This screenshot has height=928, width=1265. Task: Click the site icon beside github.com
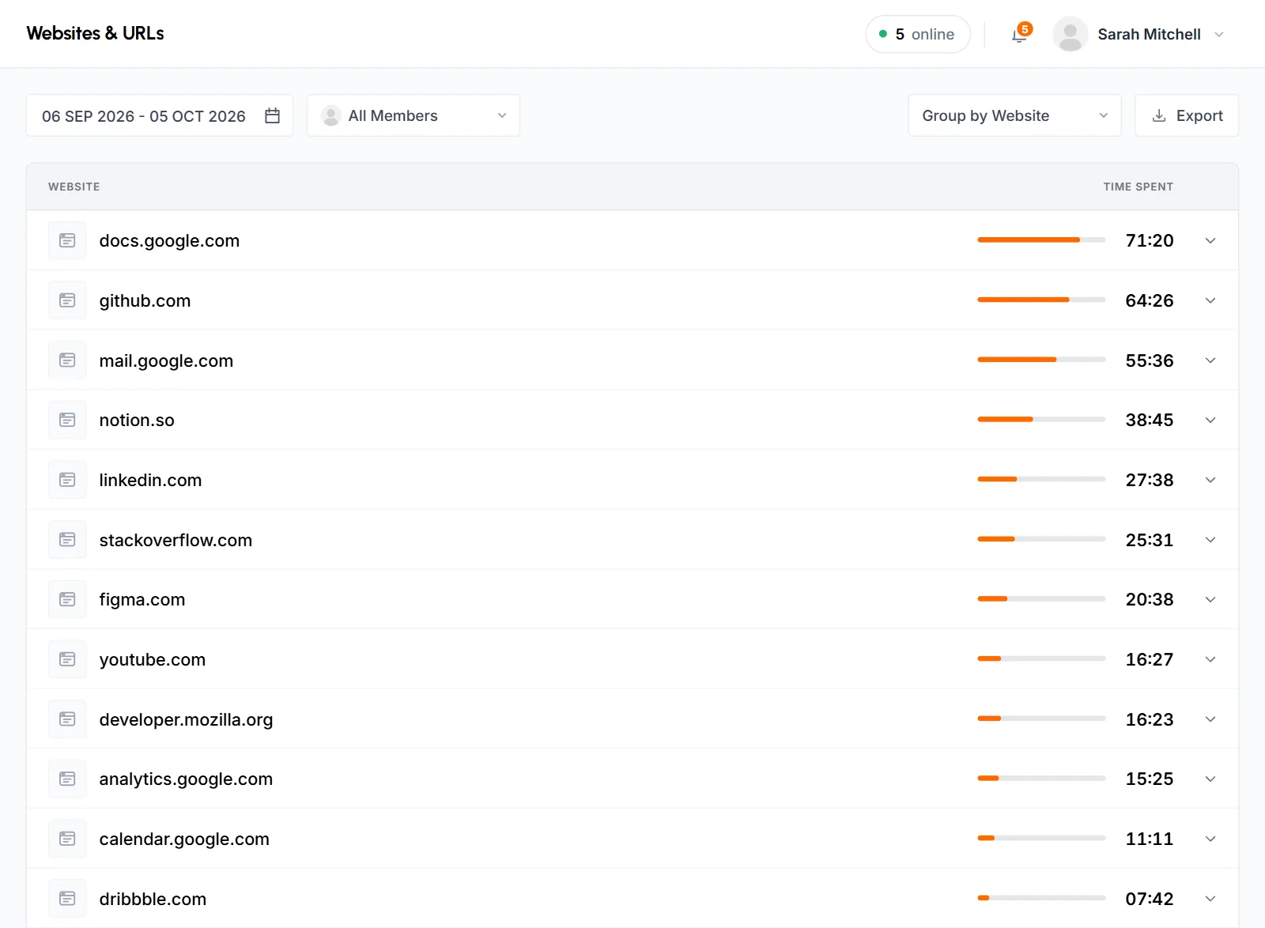[x=67, y=300]
